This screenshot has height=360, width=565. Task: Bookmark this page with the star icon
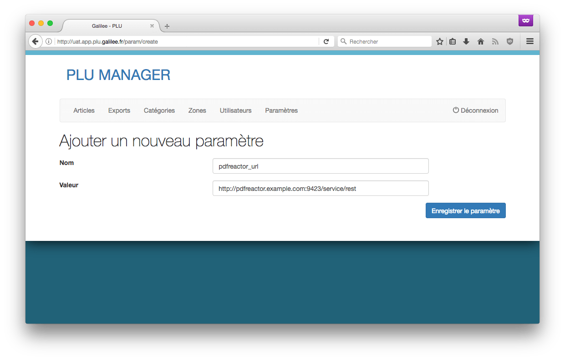click(x=439, y=41)
